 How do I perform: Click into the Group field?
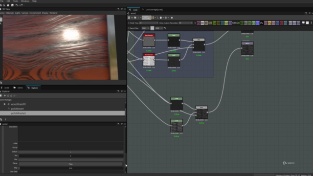coord(70,148)
